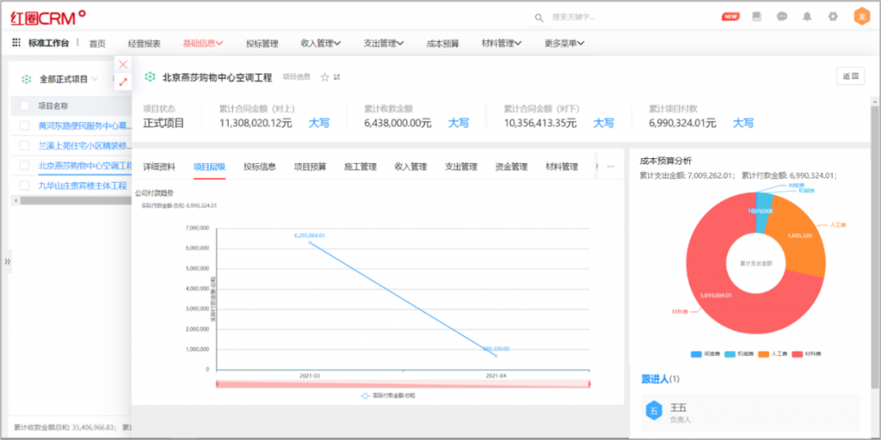Click the star icon to favorite project
Image resolution: width=881 pixels, height=440 pixels.
(x=324, y=77)
